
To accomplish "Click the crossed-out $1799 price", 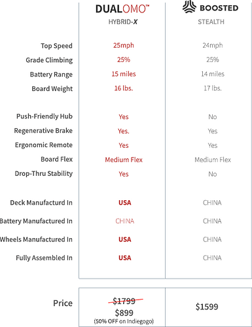I will (x=124, y=301).
